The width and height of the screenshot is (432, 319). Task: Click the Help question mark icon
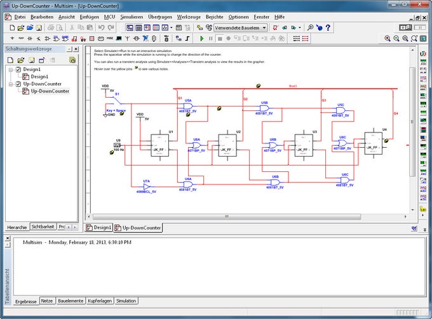click(328, 27)
